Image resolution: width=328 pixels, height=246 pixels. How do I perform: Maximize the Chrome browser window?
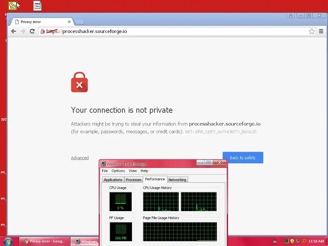(309, 15)
